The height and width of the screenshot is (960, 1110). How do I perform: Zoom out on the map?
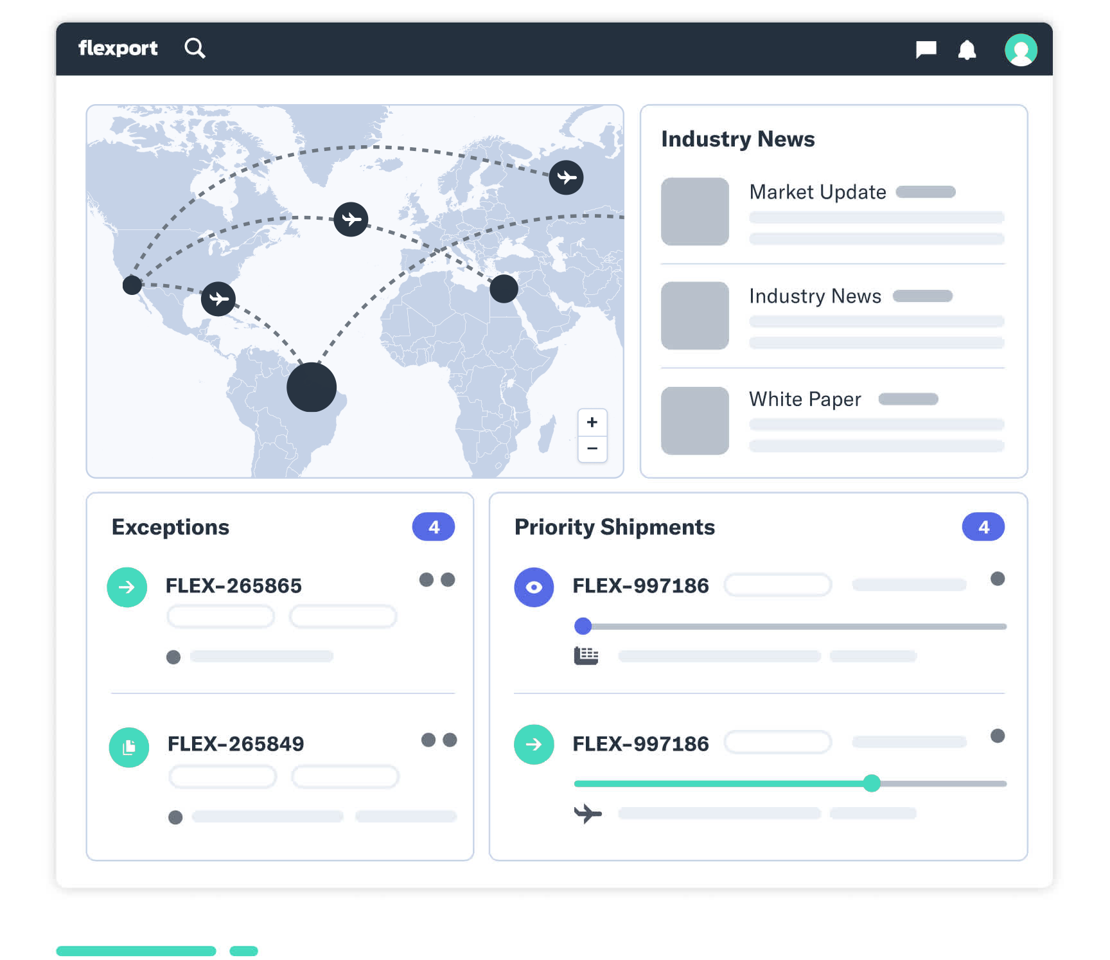pyautogui.click(x=592, y=449)
